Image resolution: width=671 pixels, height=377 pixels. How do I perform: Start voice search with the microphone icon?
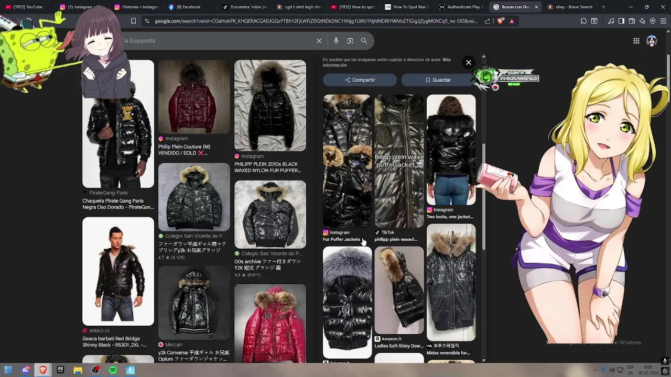click(x=336, y=41)
